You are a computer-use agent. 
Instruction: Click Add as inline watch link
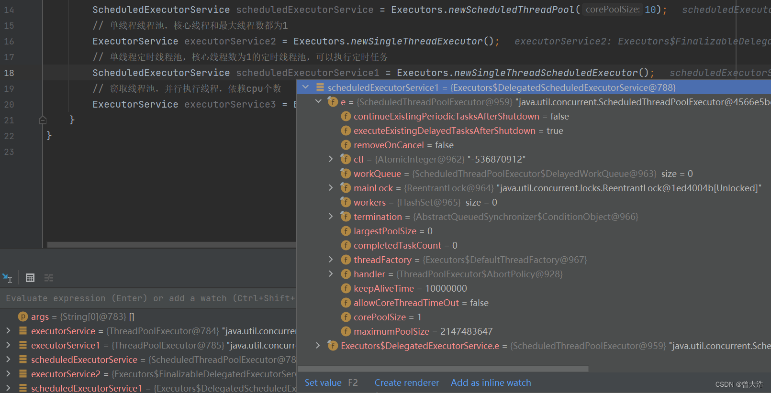tap(491, 383)
